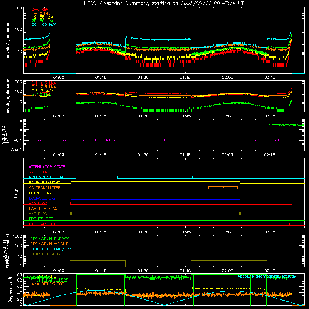
Task: Click counts/s/detector label of top plot
Action: tap(8, 40)
